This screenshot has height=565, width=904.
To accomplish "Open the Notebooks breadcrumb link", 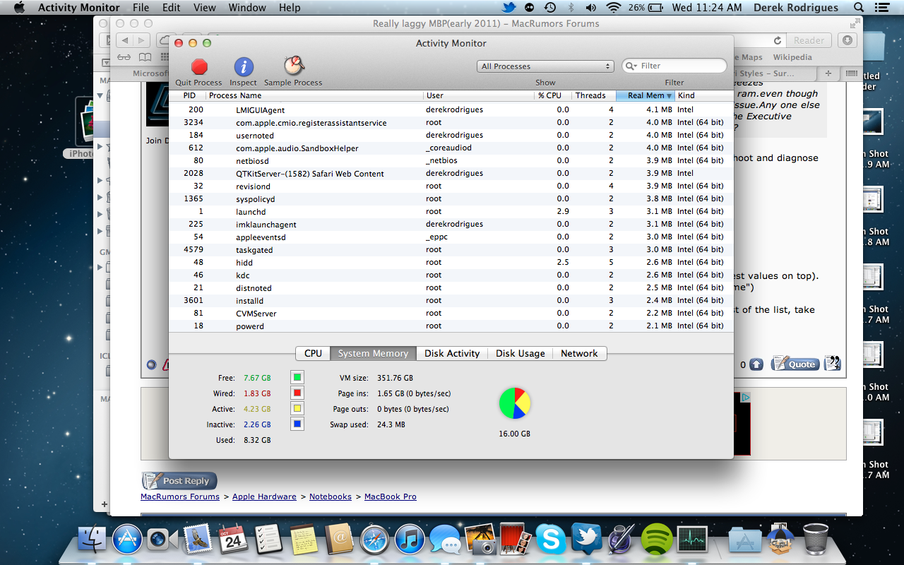I will pos(331,496).
